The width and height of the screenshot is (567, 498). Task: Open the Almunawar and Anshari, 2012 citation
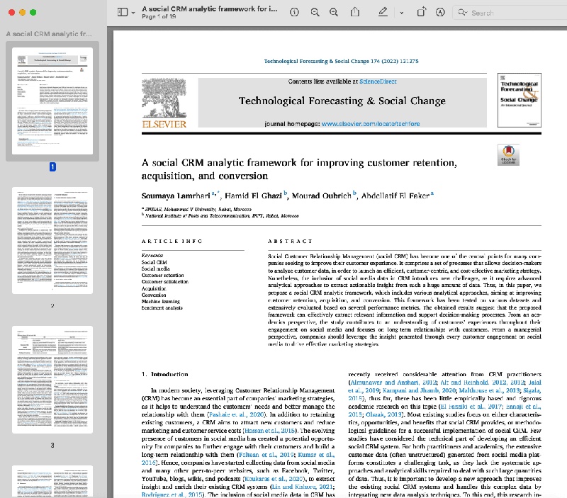pyautogui.click(x=393, y=383)
